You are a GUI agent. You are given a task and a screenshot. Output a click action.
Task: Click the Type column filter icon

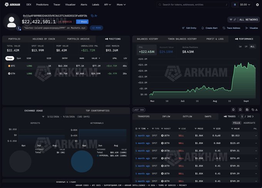pos(153,129)
